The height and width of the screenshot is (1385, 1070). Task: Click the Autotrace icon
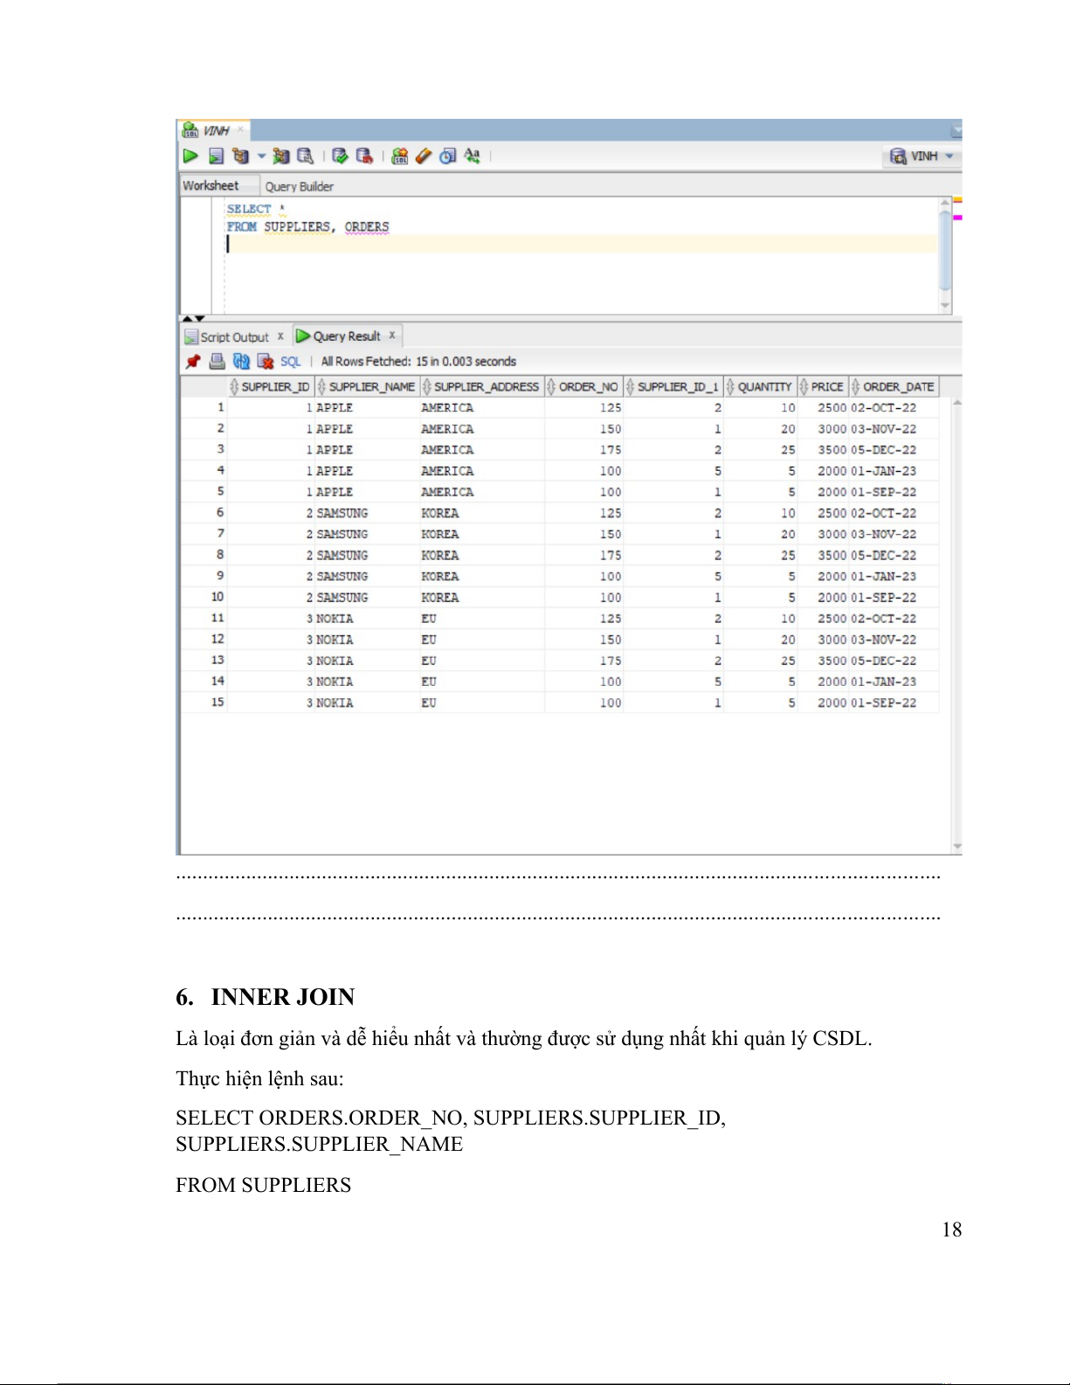pyautogui.click(x=280, y=156)
